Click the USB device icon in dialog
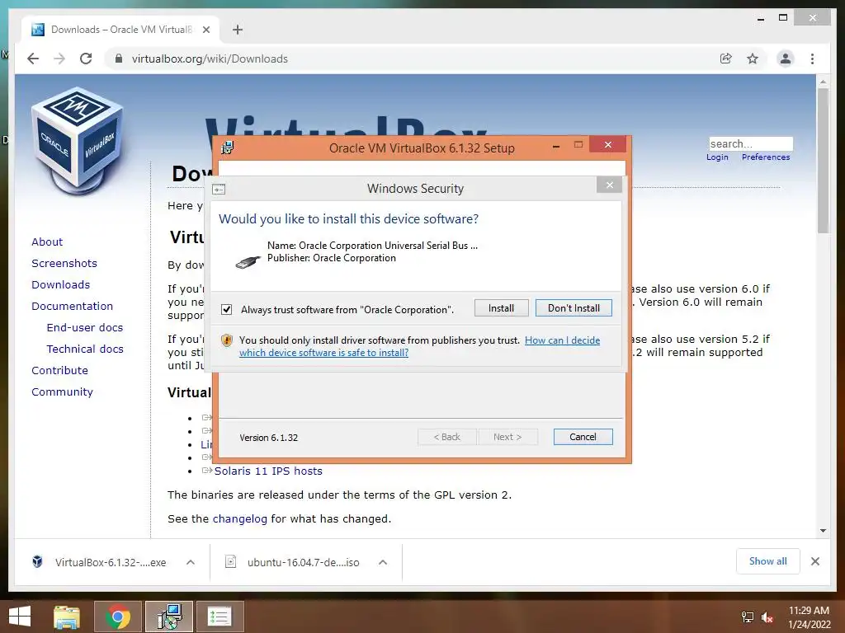The height and width of the screenshot is (633, 845). (248, 261)
